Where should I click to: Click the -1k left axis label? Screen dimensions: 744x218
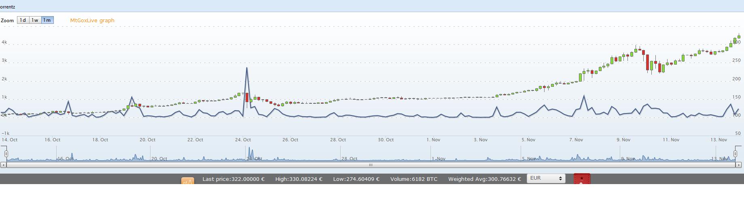(6, 133)
